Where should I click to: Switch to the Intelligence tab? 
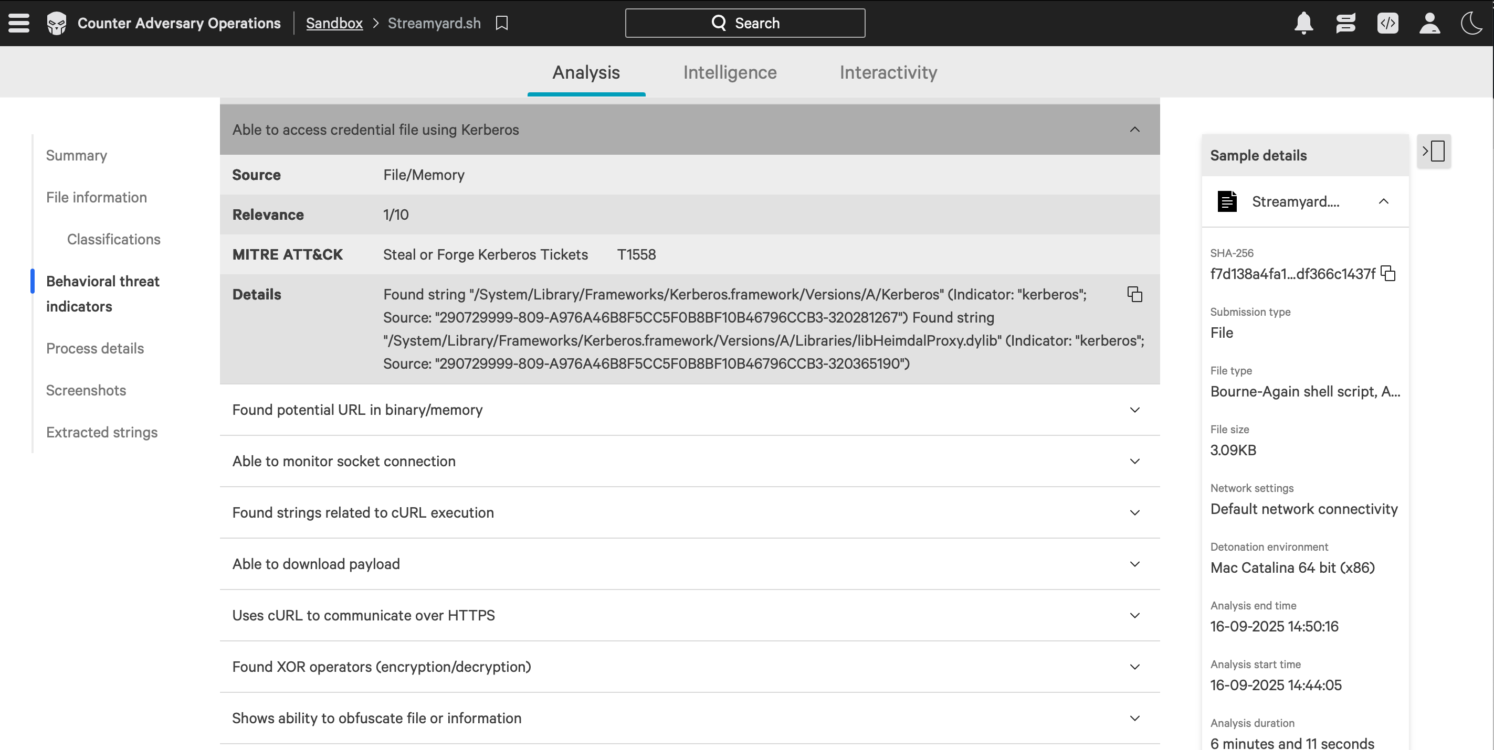(x=730, y=72)
